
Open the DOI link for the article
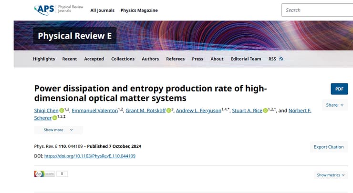click(90, 156)
